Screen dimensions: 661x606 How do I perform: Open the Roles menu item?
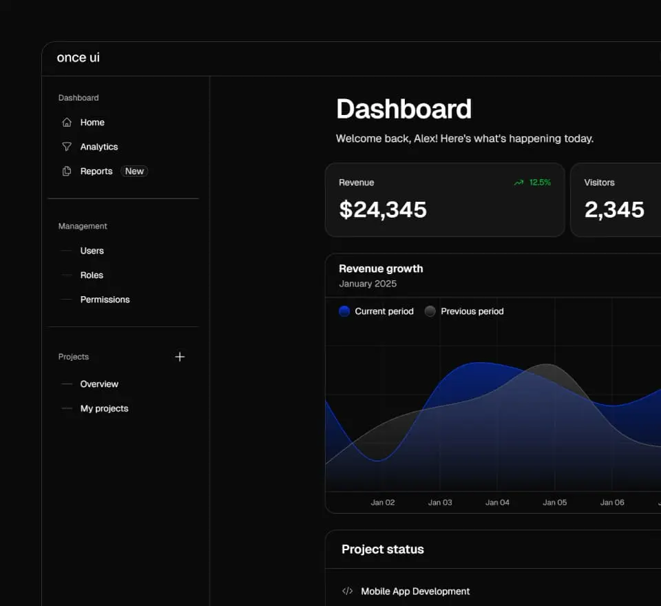coord(92,275)
